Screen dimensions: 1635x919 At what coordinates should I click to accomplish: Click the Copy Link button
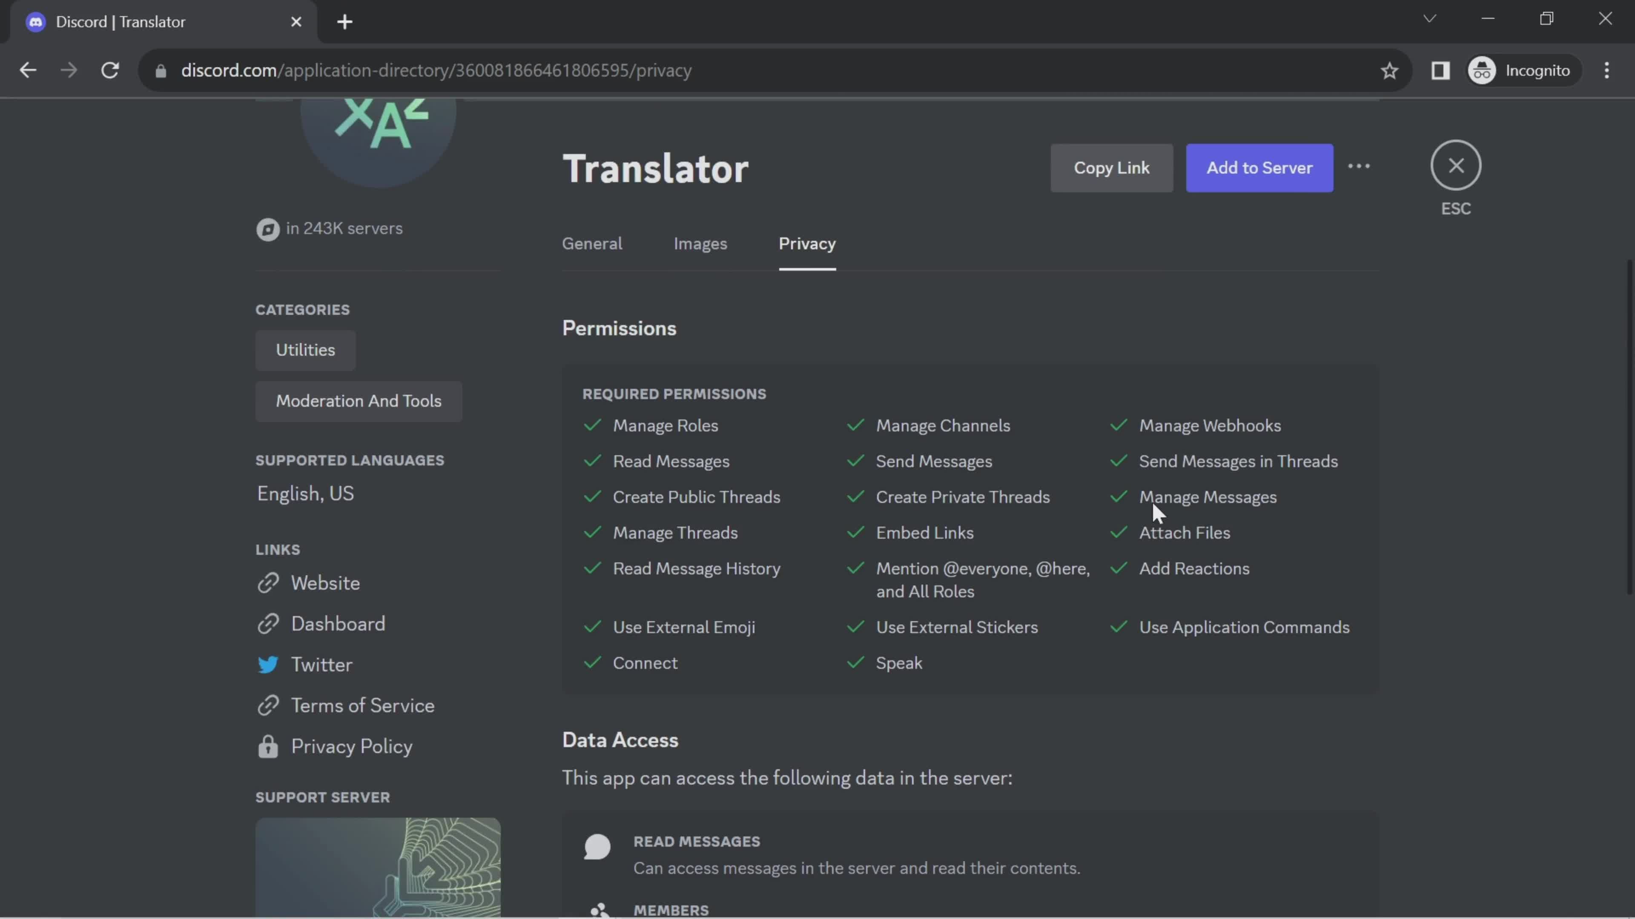pos(1111,168)
